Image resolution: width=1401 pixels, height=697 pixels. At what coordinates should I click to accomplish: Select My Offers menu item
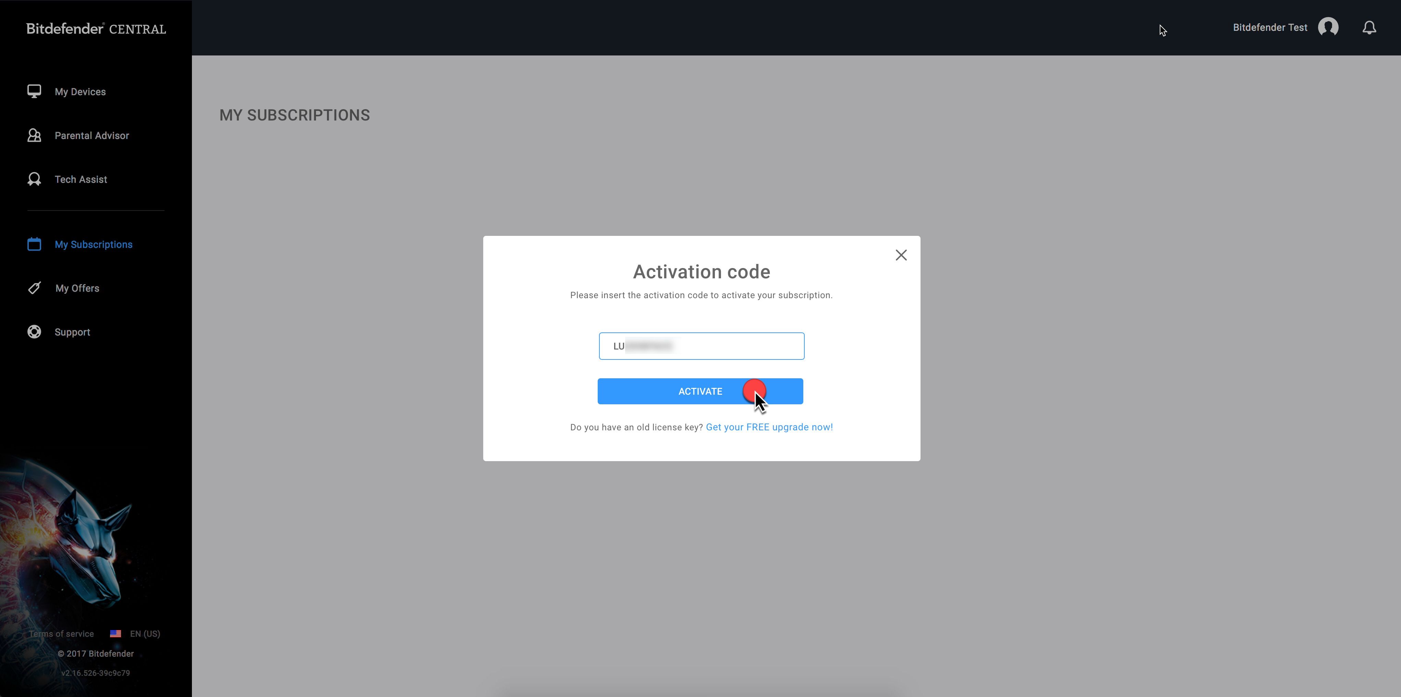point(76,287)
